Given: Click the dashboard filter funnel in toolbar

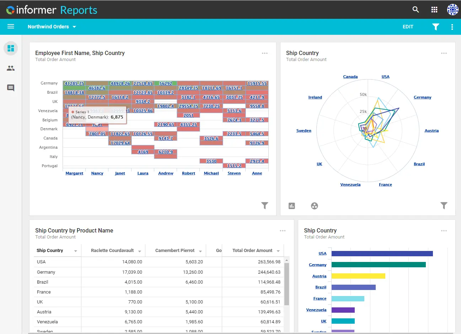Looking at the screenshot, I should [435, 27].
